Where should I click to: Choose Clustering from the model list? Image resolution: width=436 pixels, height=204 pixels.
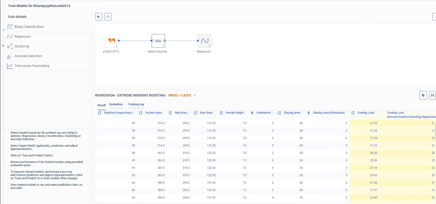pos(22,46)
